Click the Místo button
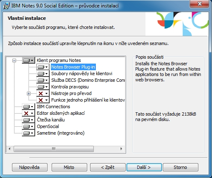 [x=69, y=167]
